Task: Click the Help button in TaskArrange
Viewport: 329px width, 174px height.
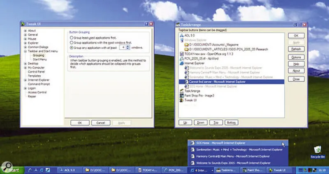Action: click(296, 64)
